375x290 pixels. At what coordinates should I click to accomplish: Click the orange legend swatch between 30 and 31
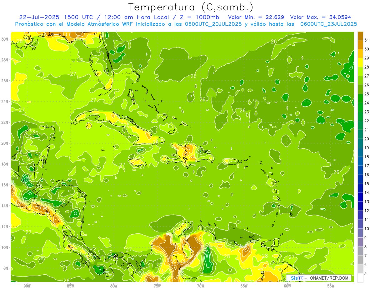pos(360,44)
